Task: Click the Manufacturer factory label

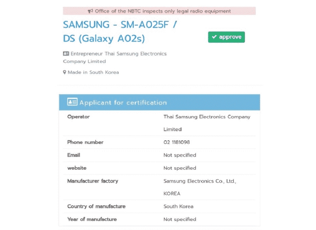Action: coord(93,181)
